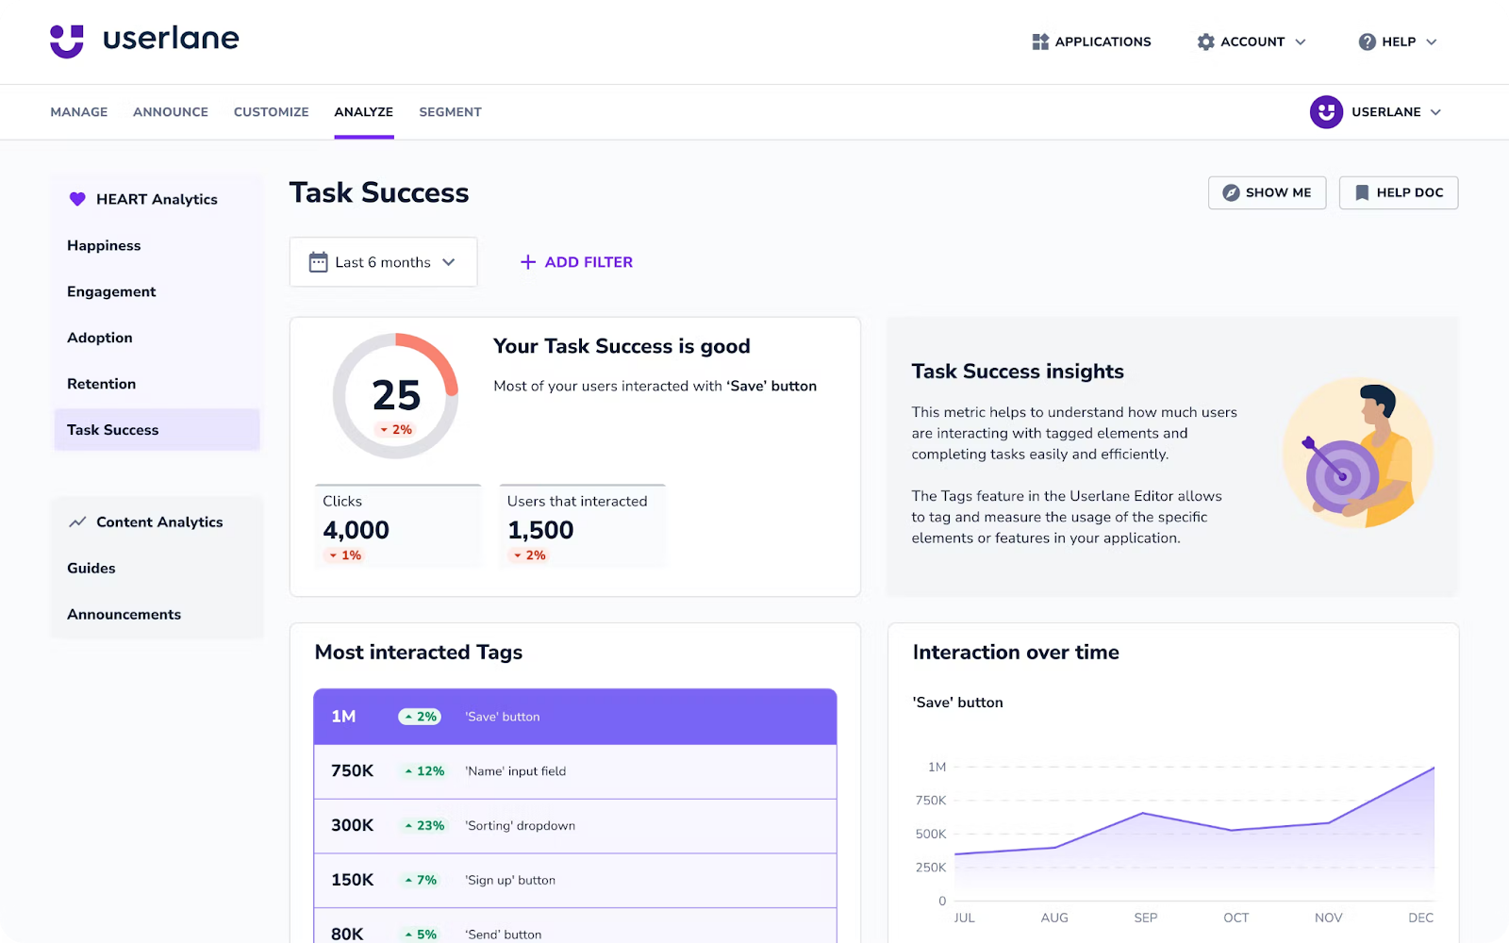
Task: Click the Help question mark icon
Action: click(x=1367, y=41)
